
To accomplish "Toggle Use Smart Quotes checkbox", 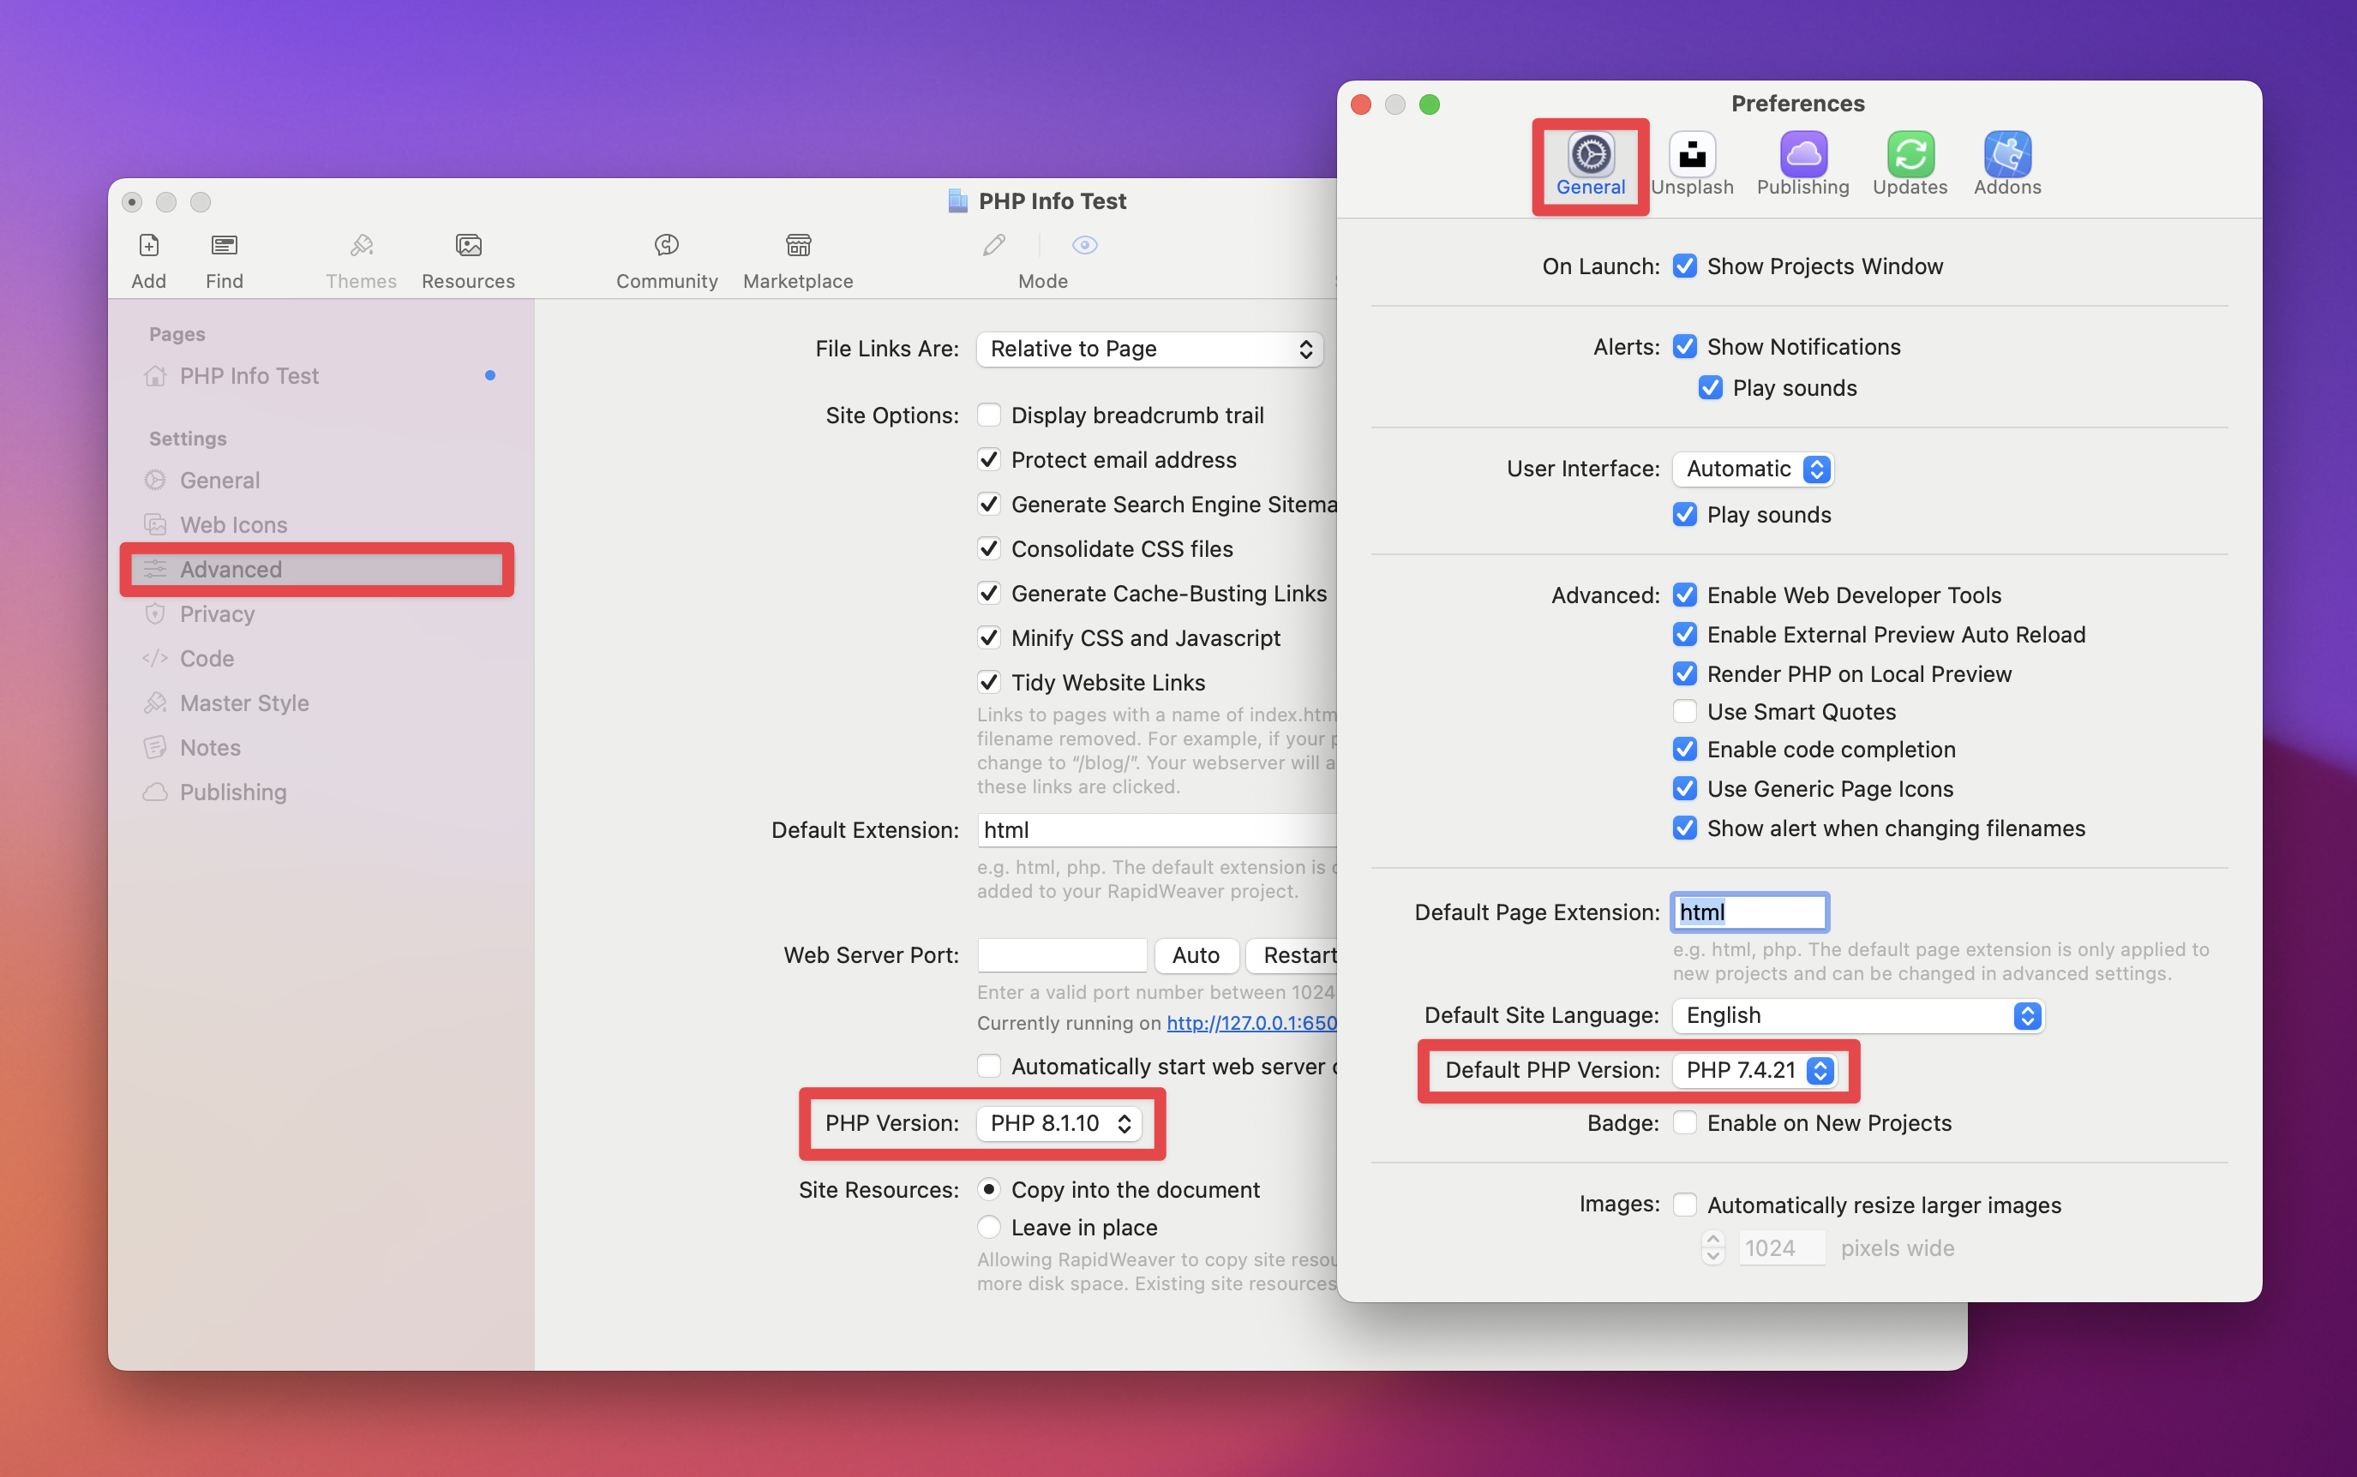I will [1685, 711].
